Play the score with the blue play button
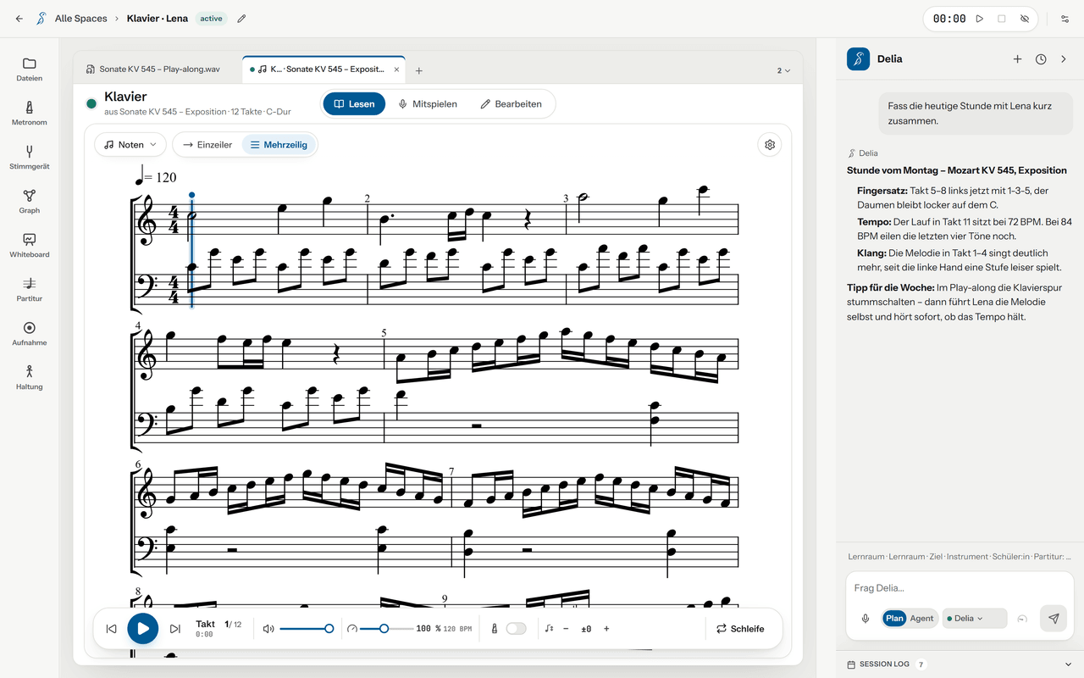The height and width of the screenshot is (678, 1084). click(143, 629)
